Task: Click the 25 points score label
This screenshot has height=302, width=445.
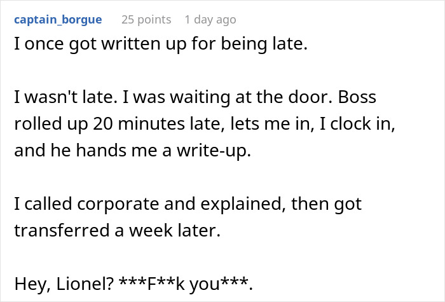Action: click(x=146, y=20)
